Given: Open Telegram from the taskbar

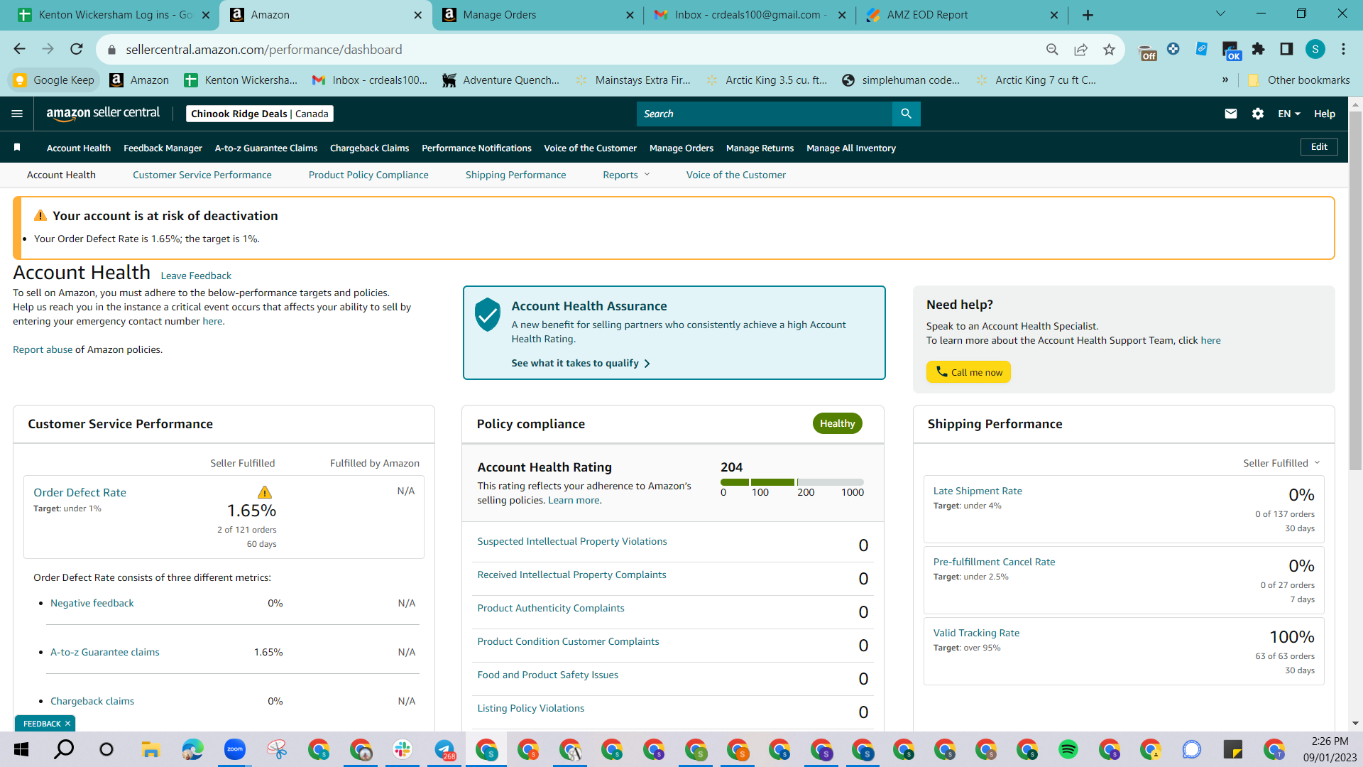Looking at the screenshot, I should coord(445,750).
